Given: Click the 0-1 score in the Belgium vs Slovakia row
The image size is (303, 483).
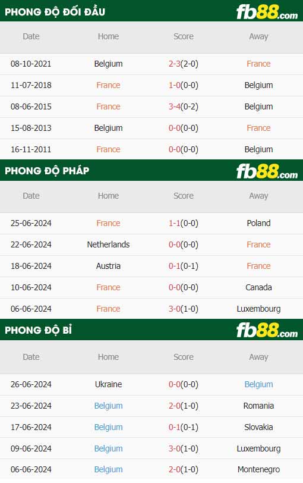Looking at the screenshot, I should 175,427.
